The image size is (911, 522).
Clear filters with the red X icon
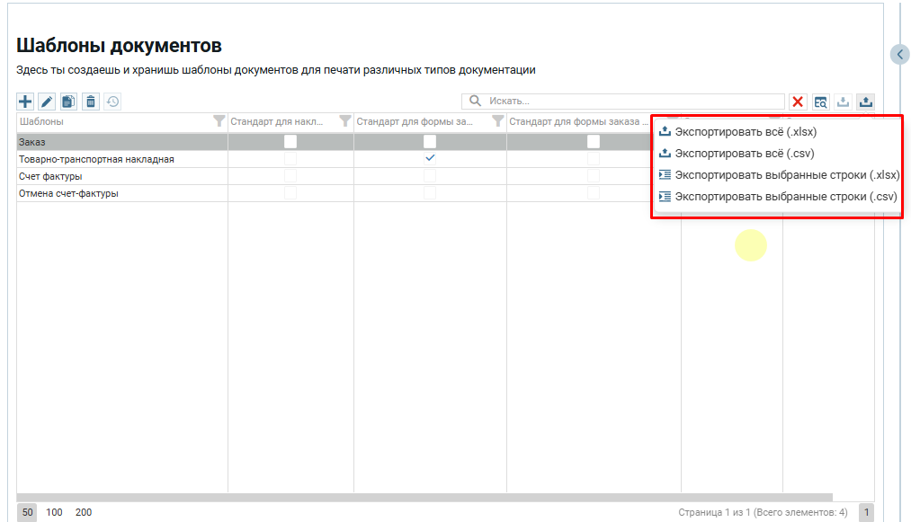click(798, 102)
